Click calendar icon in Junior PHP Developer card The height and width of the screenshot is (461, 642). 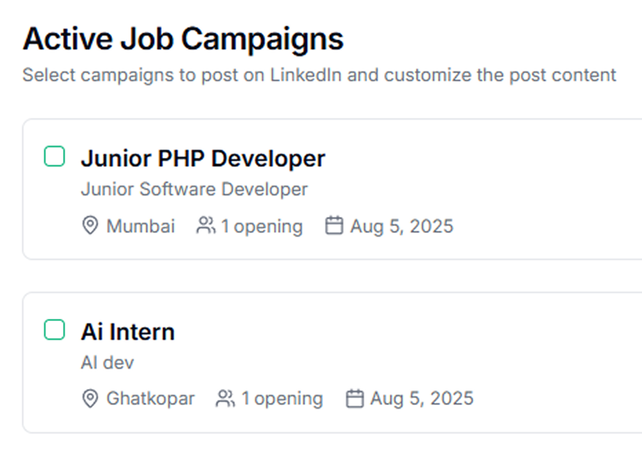point(334,225)
